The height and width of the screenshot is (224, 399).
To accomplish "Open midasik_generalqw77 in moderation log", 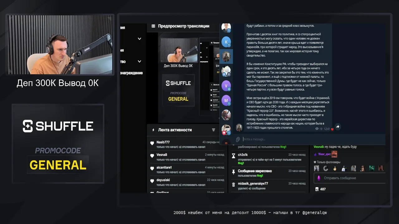I will pyautogui.click(x=253, y=184).
